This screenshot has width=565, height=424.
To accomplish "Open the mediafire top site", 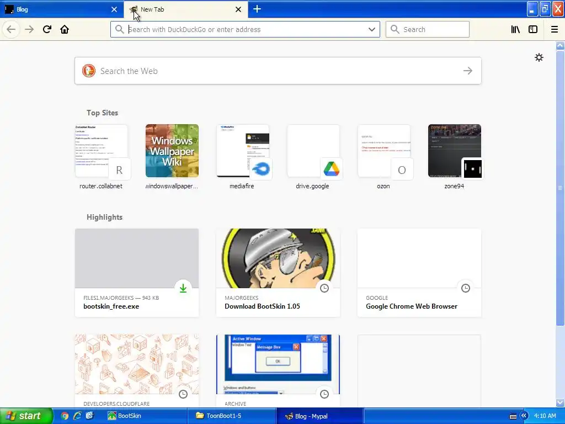I will [x=243, y=157].
